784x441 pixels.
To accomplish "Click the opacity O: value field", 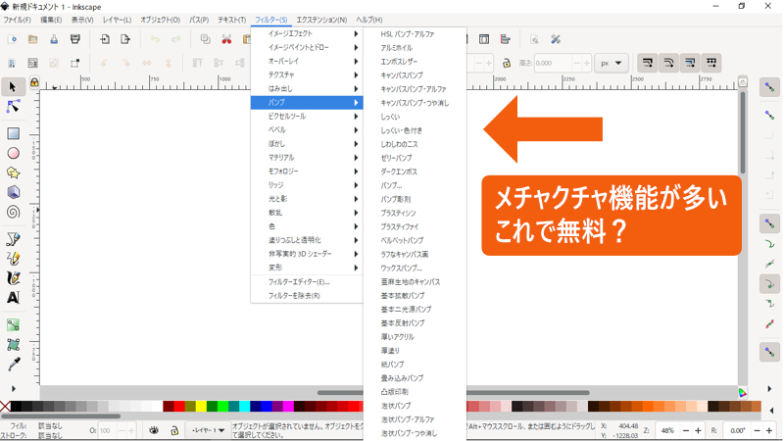I will [x=107, y=430].
